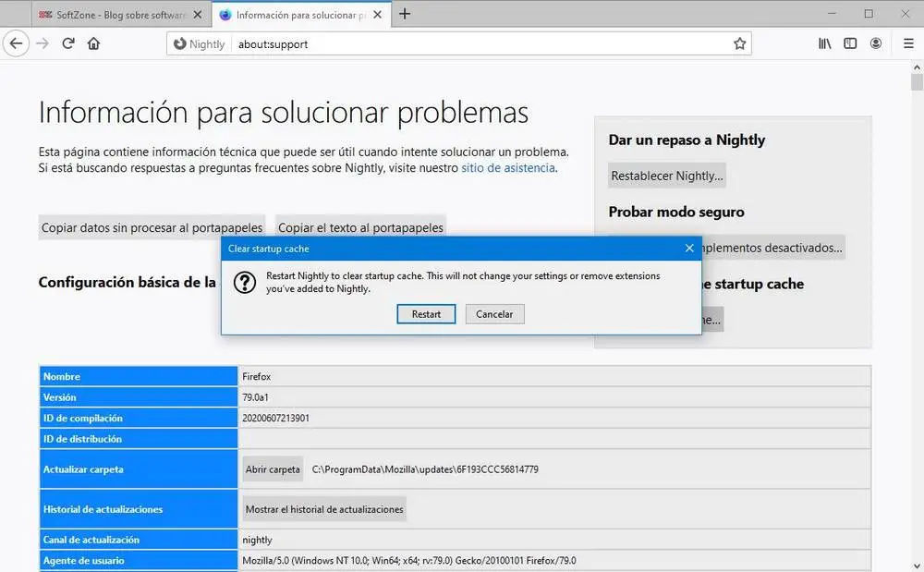The width and height of the screenshot is (924, 572).
Task: Click Abrir carpeta button
Action: click(x=273, y=469)
